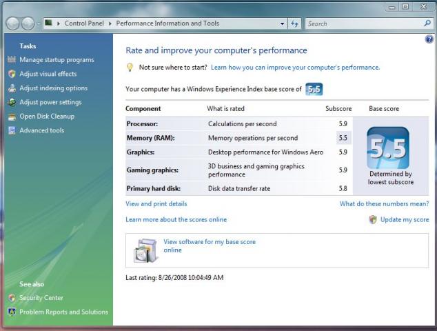Go forward with the Forward arrow button
This screenshot has width=437, height=331.
(28, 23)
